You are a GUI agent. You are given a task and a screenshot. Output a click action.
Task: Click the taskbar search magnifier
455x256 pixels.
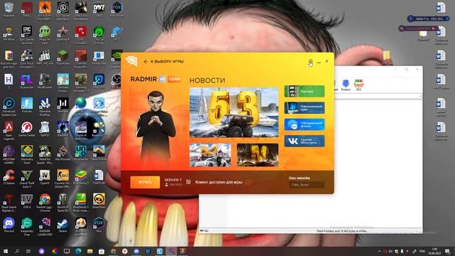click(x=17, y=251)
